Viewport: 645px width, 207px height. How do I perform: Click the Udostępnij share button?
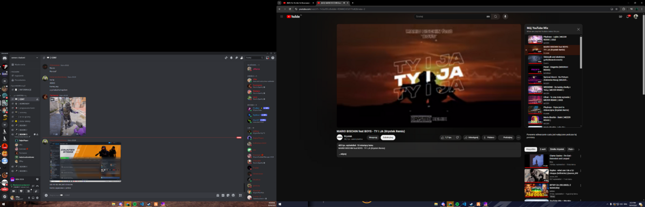471,137
